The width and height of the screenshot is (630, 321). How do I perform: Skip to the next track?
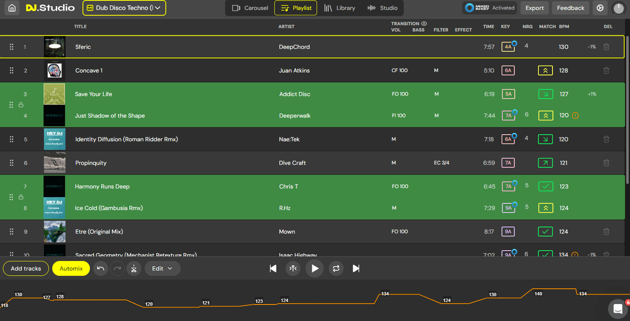pyautogui.click(x=356, y=268)
